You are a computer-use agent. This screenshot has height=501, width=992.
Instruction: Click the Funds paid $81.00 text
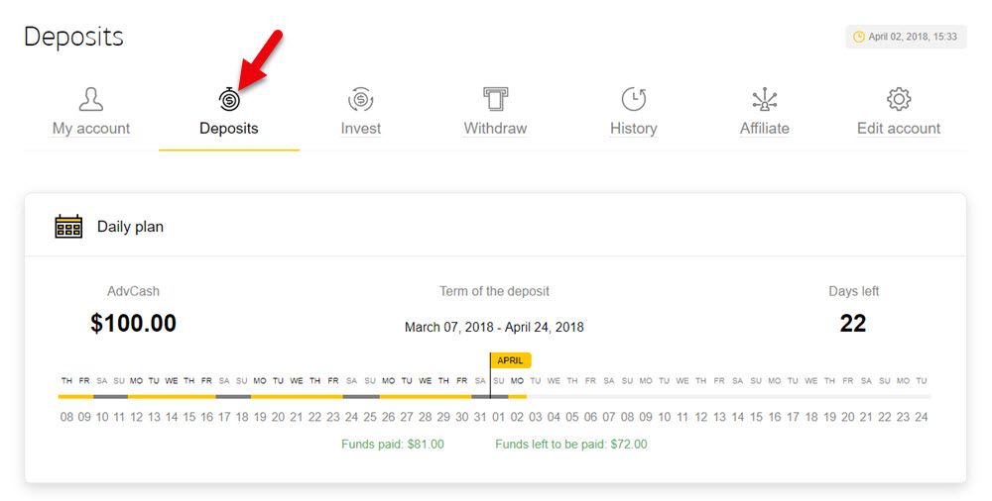(392, 445)
